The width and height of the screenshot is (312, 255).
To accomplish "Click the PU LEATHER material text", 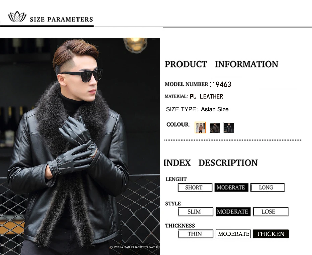I will 206,96.
